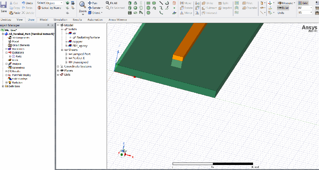This screenshot has width=319, height=170.
Task: Draw a rectangle sheet
Action: (x=148, y=3)
